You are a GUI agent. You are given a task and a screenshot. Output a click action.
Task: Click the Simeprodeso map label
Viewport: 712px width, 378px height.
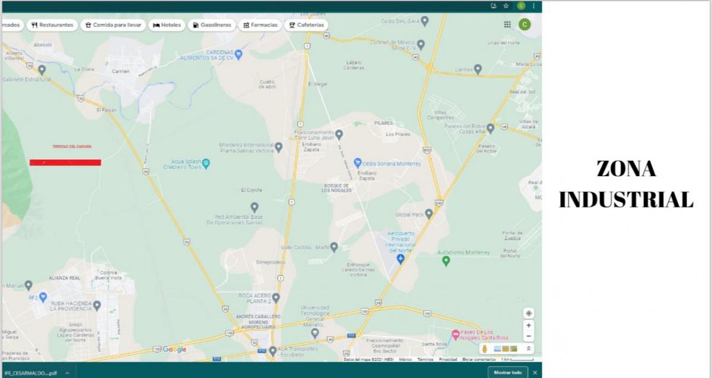(271, 262)
